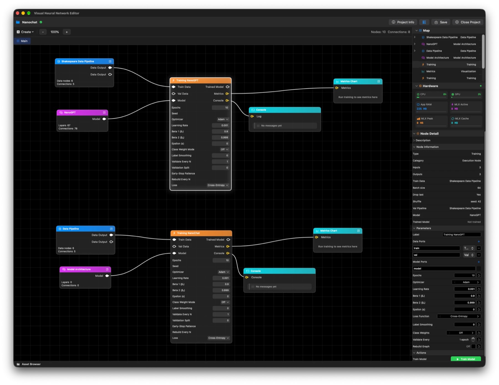499x385 pixels.
Task: Collapse the Hardware section
Action: tap(416, 86)
